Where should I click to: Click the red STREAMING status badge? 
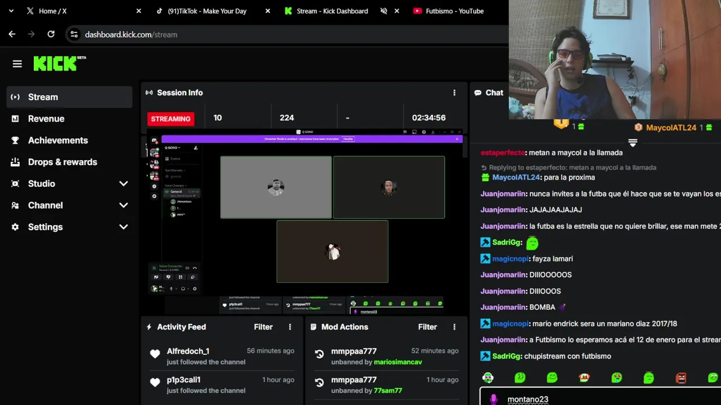click(171, 119)
